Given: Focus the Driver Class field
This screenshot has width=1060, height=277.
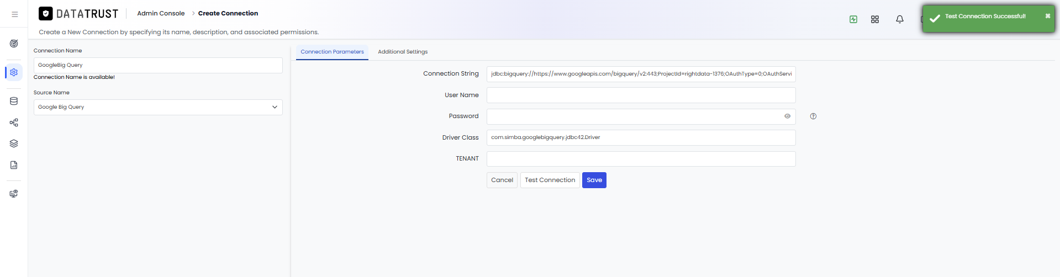Looking at the screenshot, I should (641, 137).
